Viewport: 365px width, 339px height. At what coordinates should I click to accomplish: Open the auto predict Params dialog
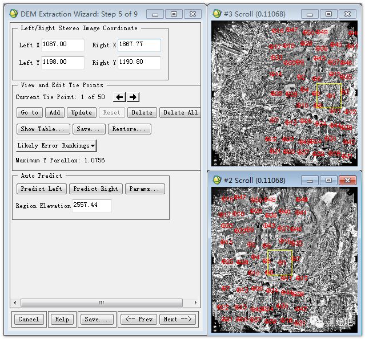pos(146,189)
